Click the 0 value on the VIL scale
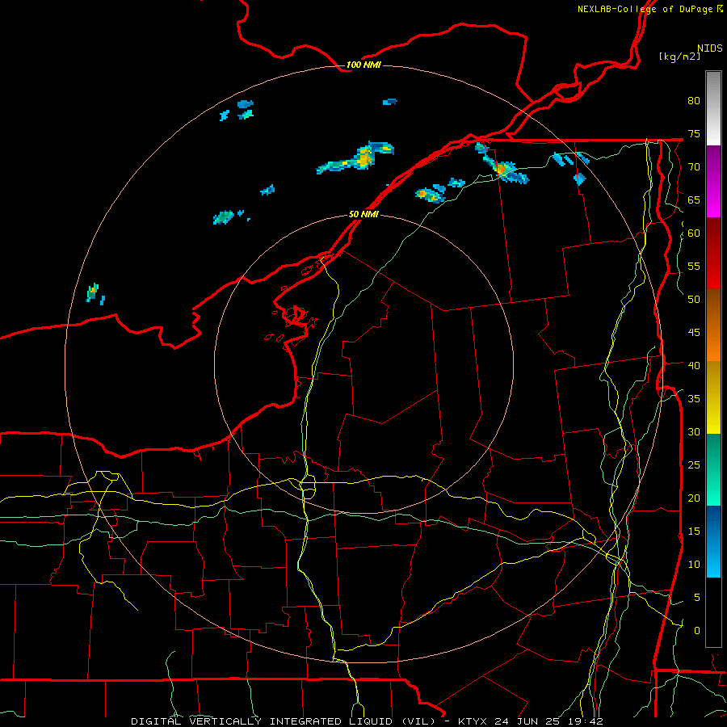This screenshot has width=727, height=727. pyautogui.click(x=697, y=631)
